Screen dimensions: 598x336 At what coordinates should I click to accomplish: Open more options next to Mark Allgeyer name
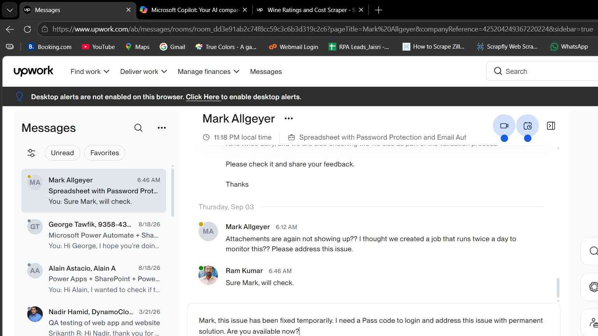click(x=288, y=119)
